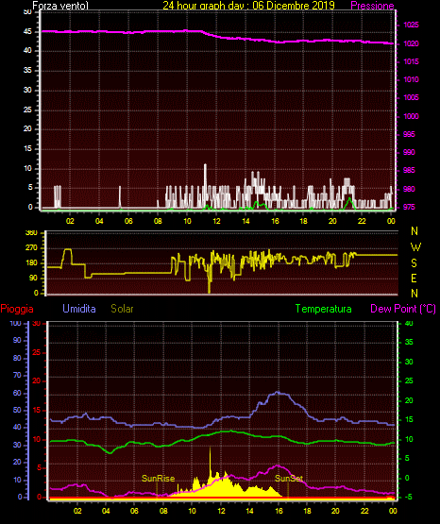Select the red 'Pioggia' legend label
Image resolution: width=440 pixels, height=524 pixels.
click(x=17, y=309)
